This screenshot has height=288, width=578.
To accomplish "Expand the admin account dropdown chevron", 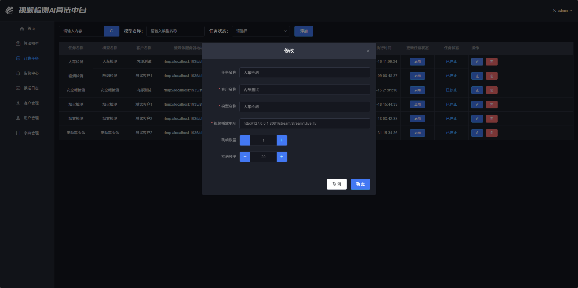I will pyautogui.click(x=571, y=10).
